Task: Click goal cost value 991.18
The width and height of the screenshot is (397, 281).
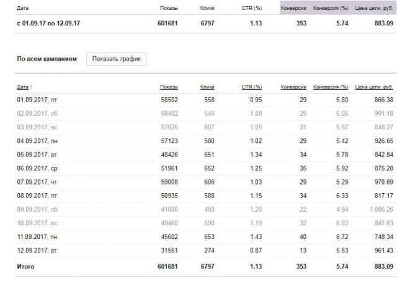Action: coord(384,113)
